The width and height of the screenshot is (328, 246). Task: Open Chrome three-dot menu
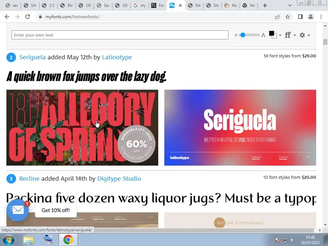coord(321,17)
